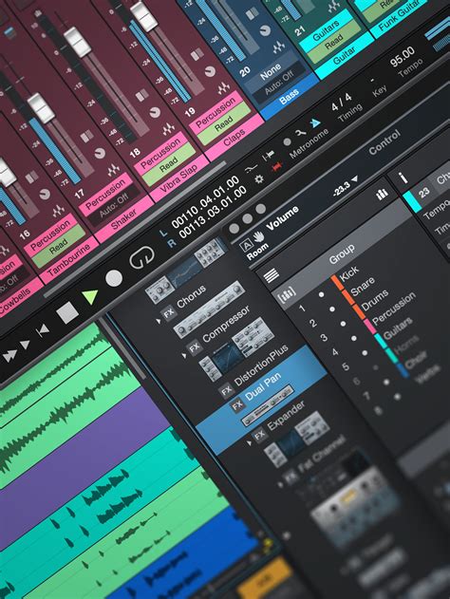450x599 pixels.
Task: Open the info 'i' inspector icon
Action: pos(403,178)
